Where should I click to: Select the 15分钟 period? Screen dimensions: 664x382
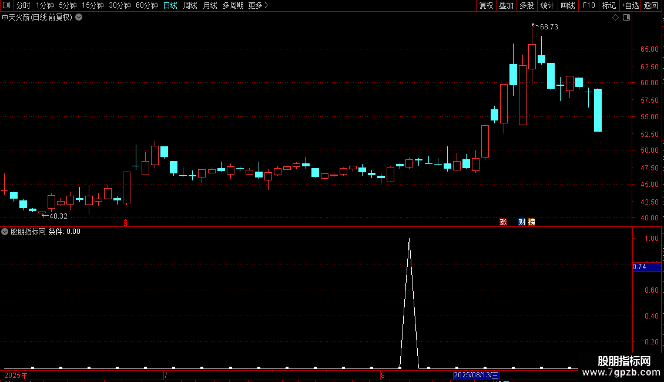(x=93, y=5)
